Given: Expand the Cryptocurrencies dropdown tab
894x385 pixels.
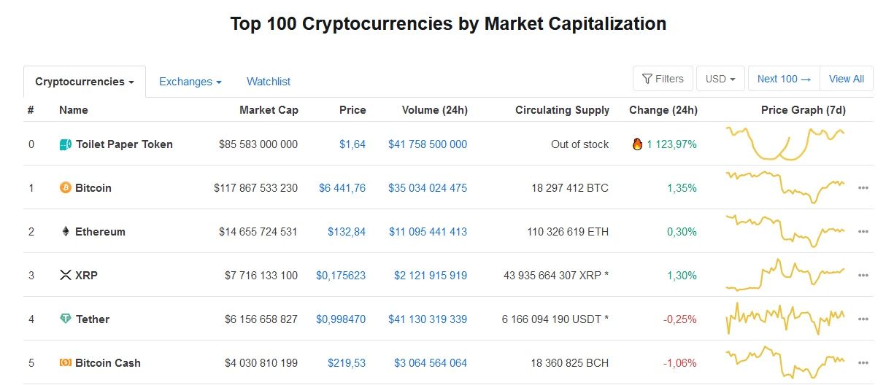Looking at the screenshot, I should point(85,82).
